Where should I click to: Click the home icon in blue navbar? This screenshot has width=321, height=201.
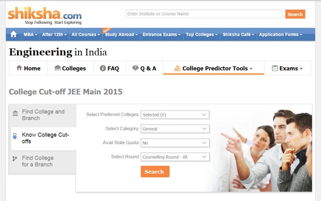pyautogui.click(x=14, y=34)
